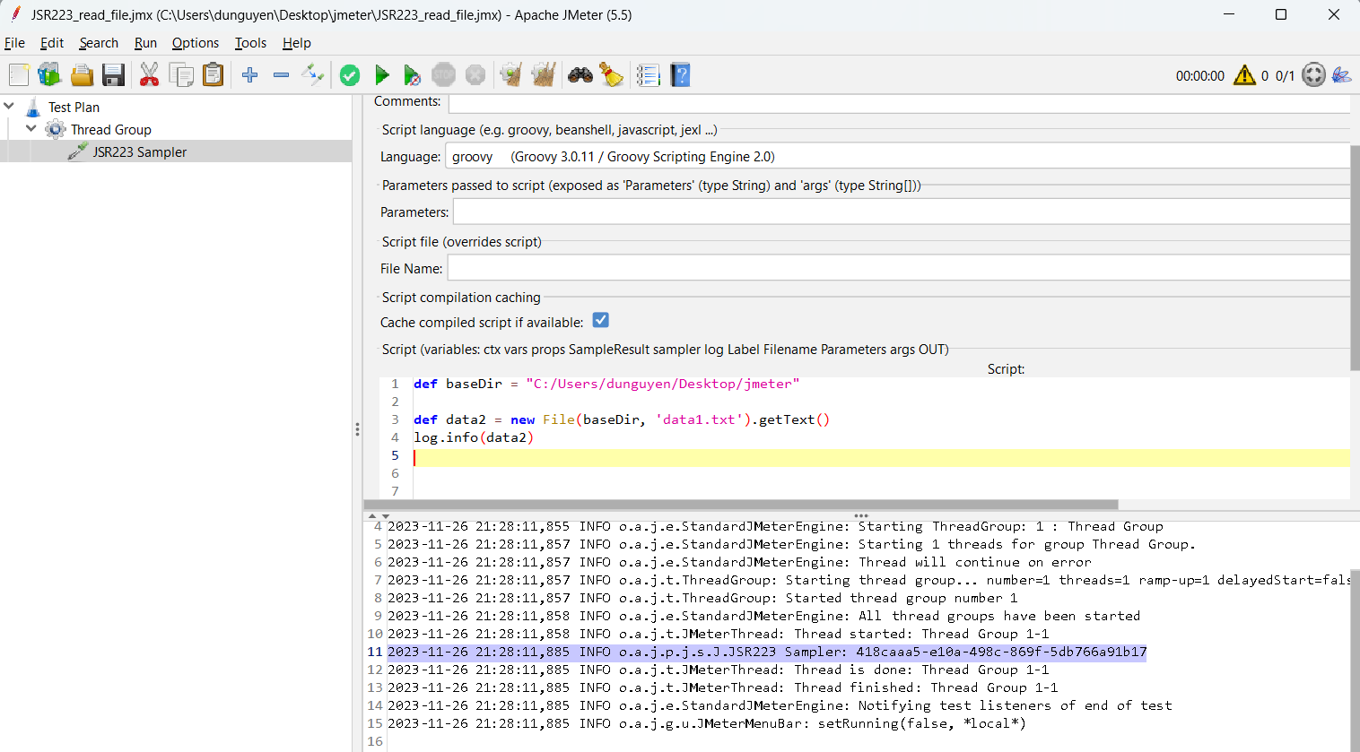Open the Run menu
Viewport: 1360px width, 752px height.
pos(145,43)
